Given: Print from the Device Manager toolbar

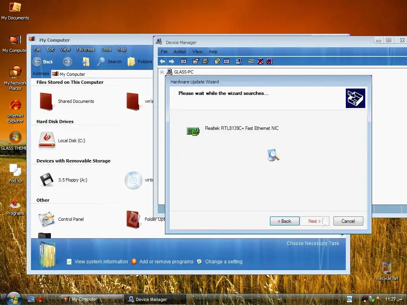Looking at the screenshot, I should (205, 62).
